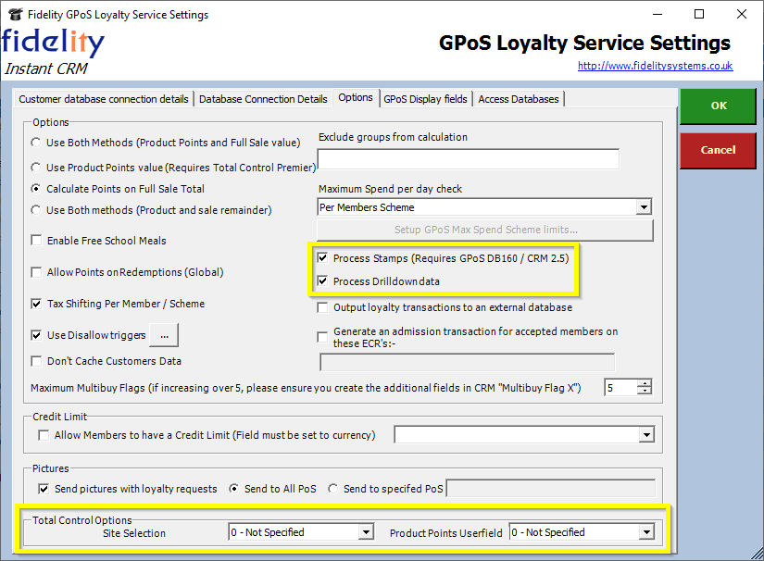Open Credit Limit field dropdown
Screen dimensions: 764x561
tap(646, 435)
